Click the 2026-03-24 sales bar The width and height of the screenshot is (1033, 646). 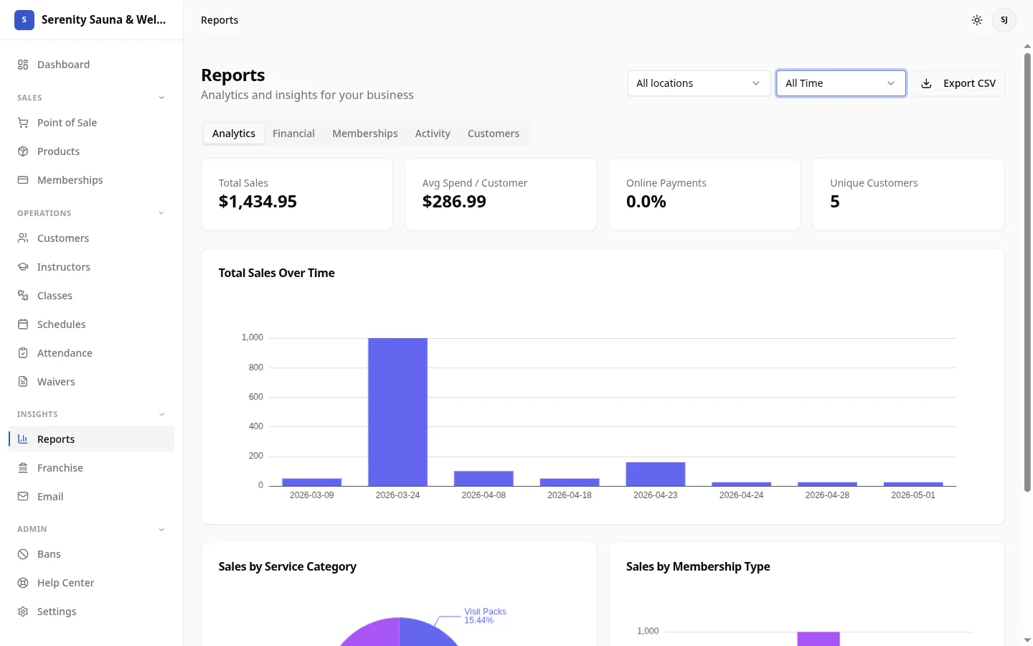tap(398, 412)
